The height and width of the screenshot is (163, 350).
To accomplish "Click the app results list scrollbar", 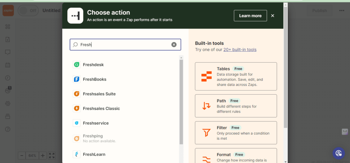I will pos(181,102).
